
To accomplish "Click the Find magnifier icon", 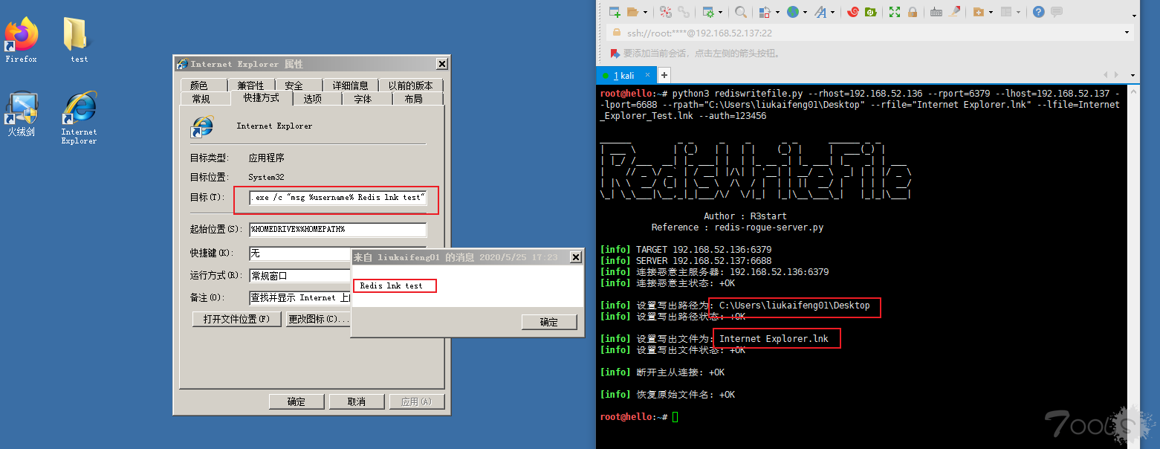I will point(741,12).
